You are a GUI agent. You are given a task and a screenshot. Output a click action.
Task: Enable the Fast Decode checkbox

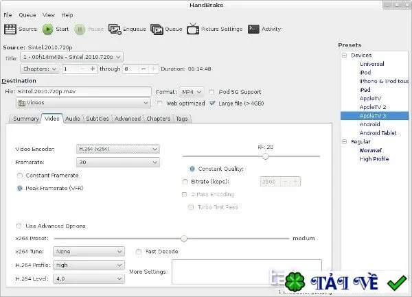[x=139, y=252]
